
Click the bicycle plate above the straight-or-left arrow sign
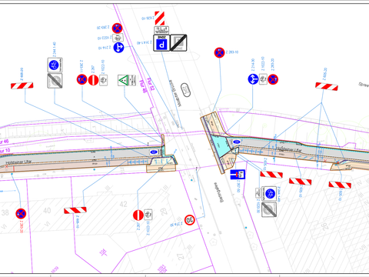click(x=118, y=38)
